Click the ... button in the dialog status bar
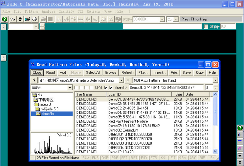The image size is (244, 166). coord(32,158)
